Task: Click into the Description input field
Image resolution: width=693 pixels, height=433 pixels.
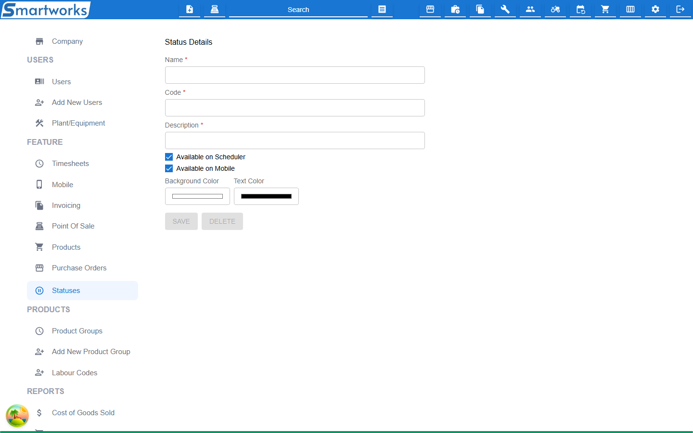Action: point(295,140)
